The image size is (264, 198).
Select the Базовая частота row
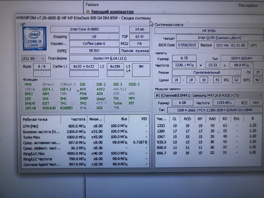85,132
